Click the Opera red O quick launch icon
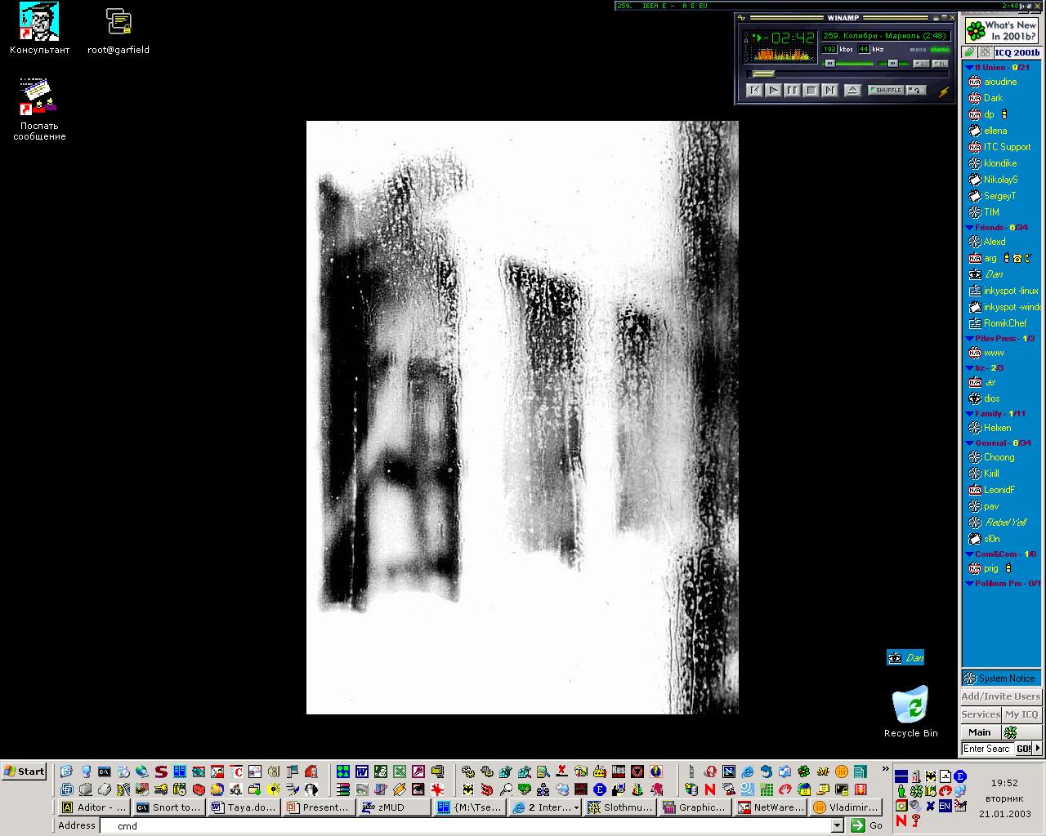Image resolution: width=1046 pixels, height=836 pixels. pos(710,771)
